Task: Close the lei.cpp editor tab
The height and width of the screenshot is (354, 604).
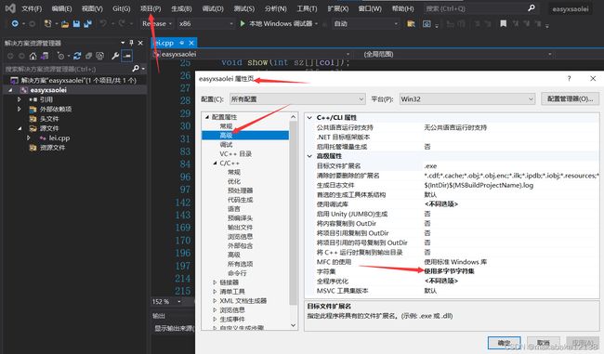Action: coord(191,43)
